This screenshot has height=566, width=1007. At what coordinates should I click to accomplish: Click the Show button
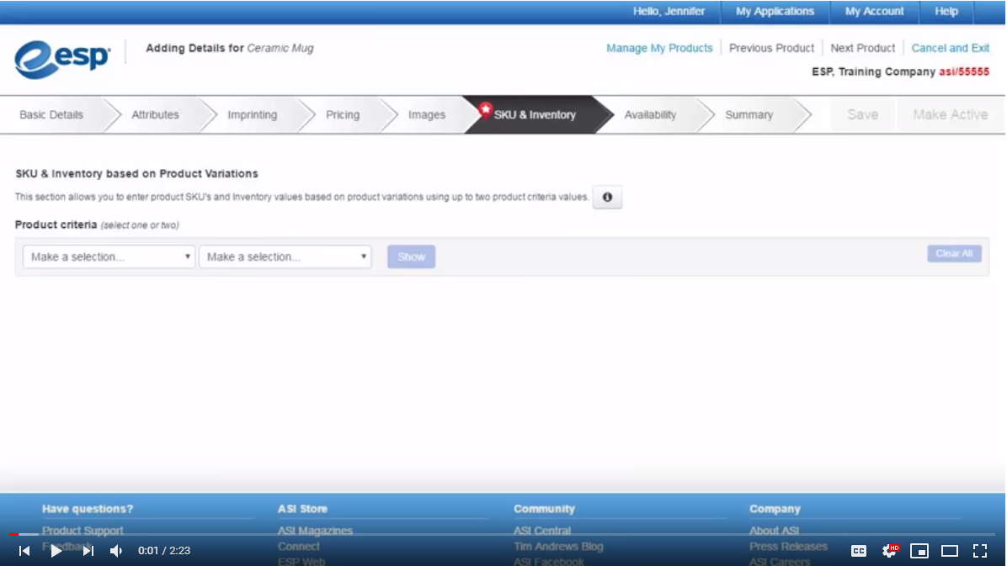click(411, 257)
